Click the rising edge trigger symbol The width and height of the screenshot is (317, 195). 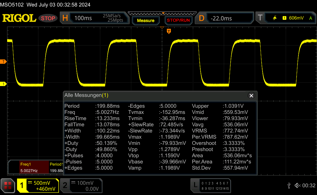point(275,18)
